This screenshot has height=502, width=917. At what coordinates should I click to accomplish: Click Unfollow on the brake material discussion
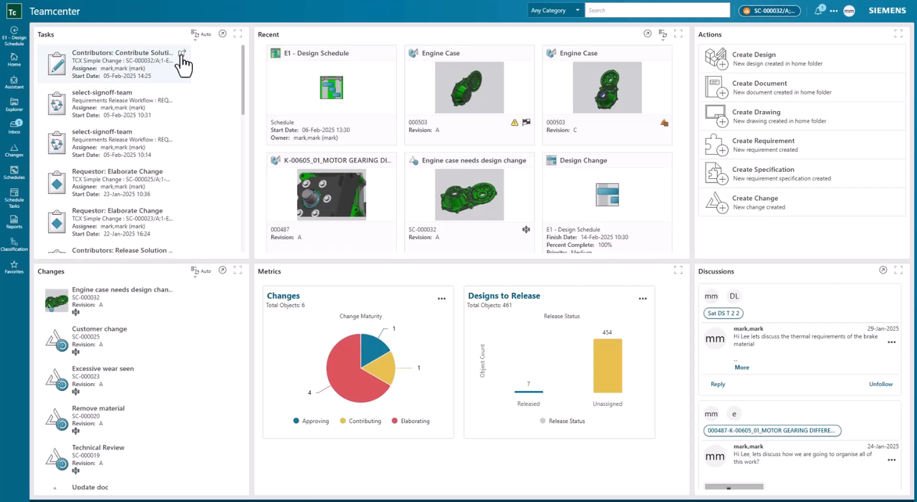point(880,384)
